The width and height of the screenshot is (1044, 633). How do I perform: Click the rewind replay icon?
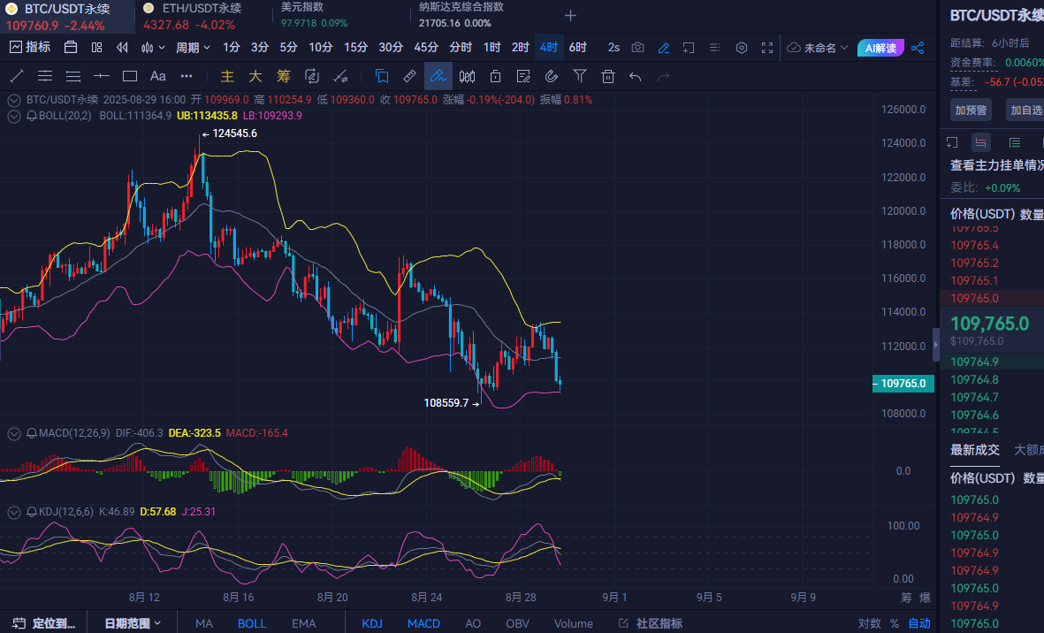pos(122,47)
